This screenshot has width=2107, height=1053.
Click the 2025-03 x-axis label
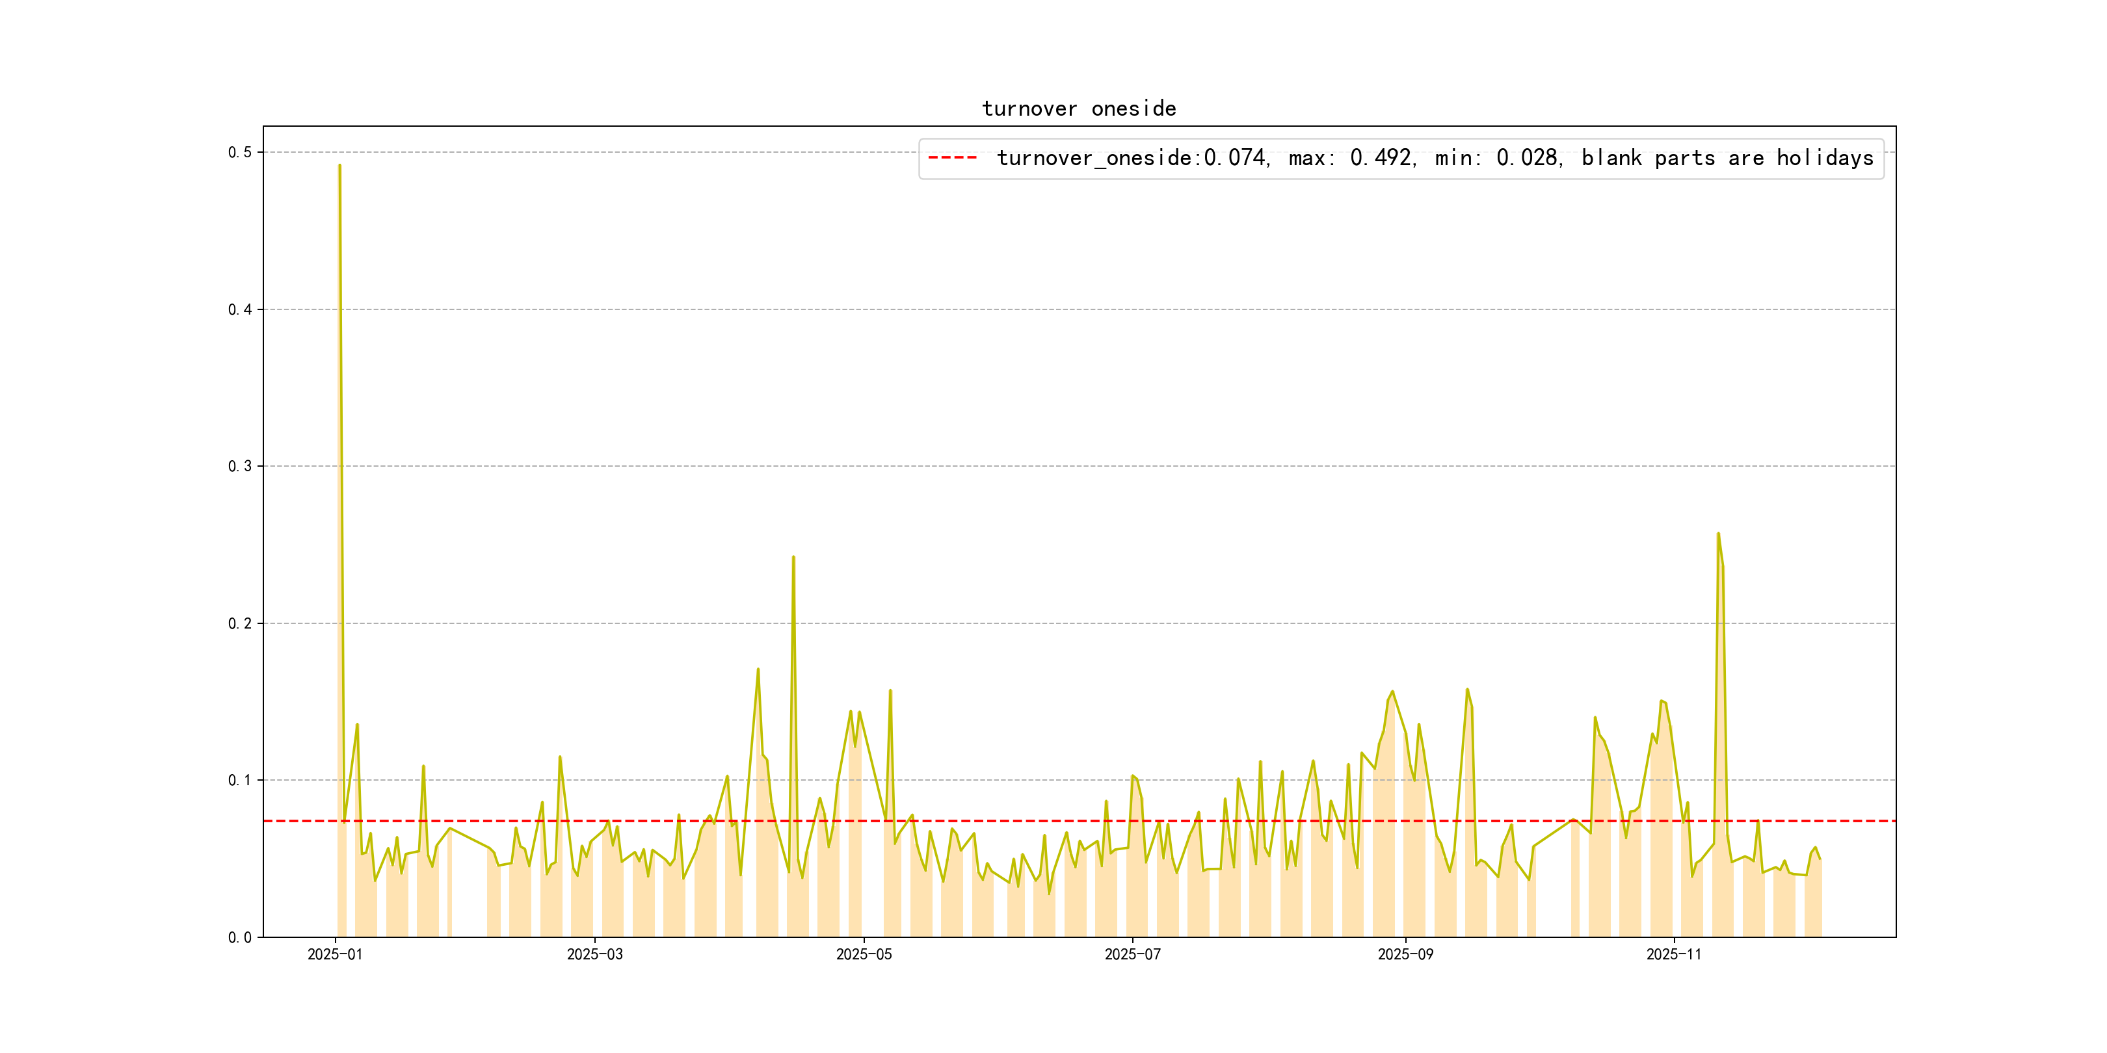(594, 954)
